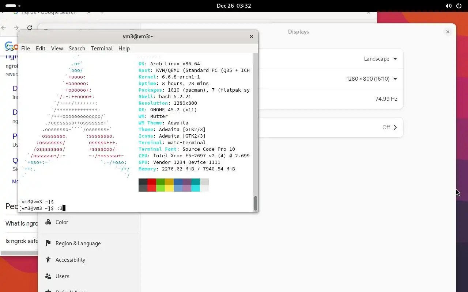The image size is (468, 292).
Task: Click the 'Host: KVM/QEMU' line in terminal
Action: pyautogui.click(x=194, y=70)
